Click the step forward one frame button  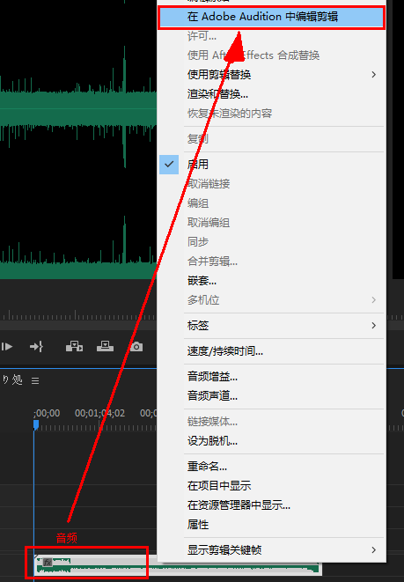pos(7,347)
